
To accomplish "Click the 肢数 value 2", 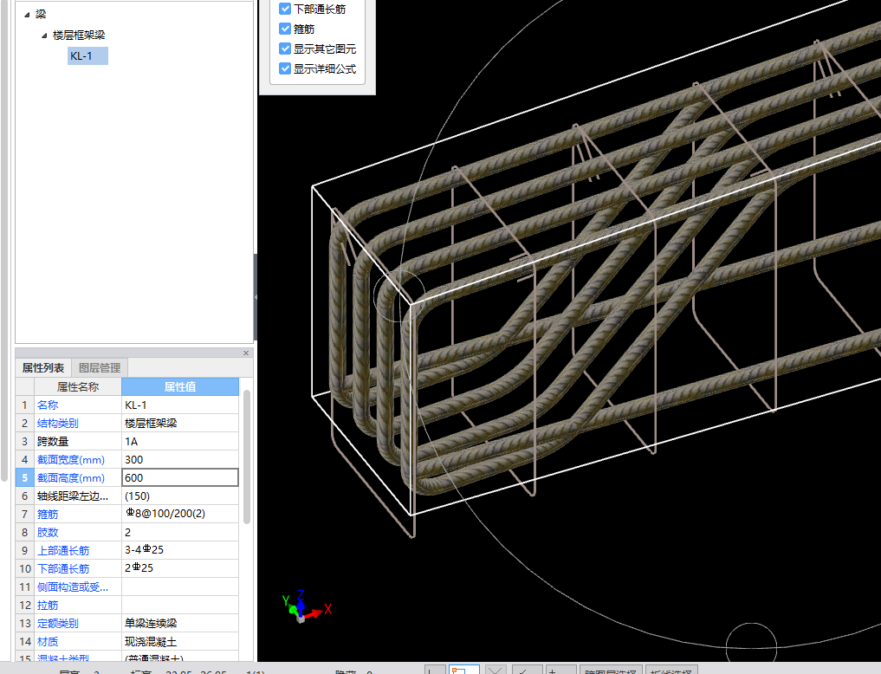I will (180, 533).
